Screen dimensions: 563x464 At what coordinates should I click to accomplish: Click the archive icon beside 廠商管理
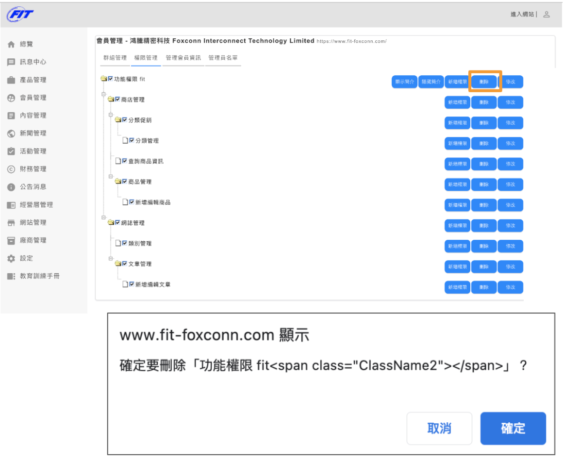(x=11, y=241)
